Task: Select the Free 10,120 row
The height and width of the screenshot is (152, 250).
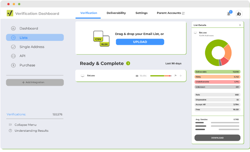Action: (x=217, y=110)
